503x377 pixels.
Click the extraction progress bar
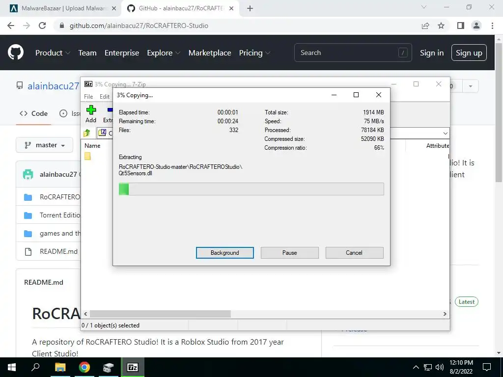point(251,189)
